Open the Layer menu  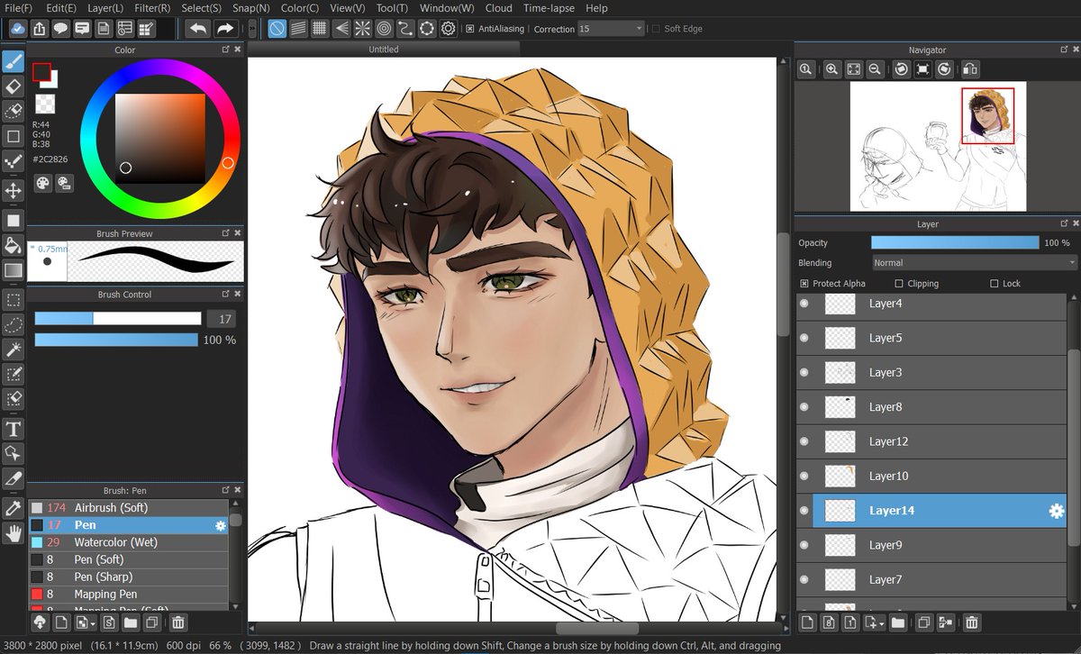click(x=105, y=8)
